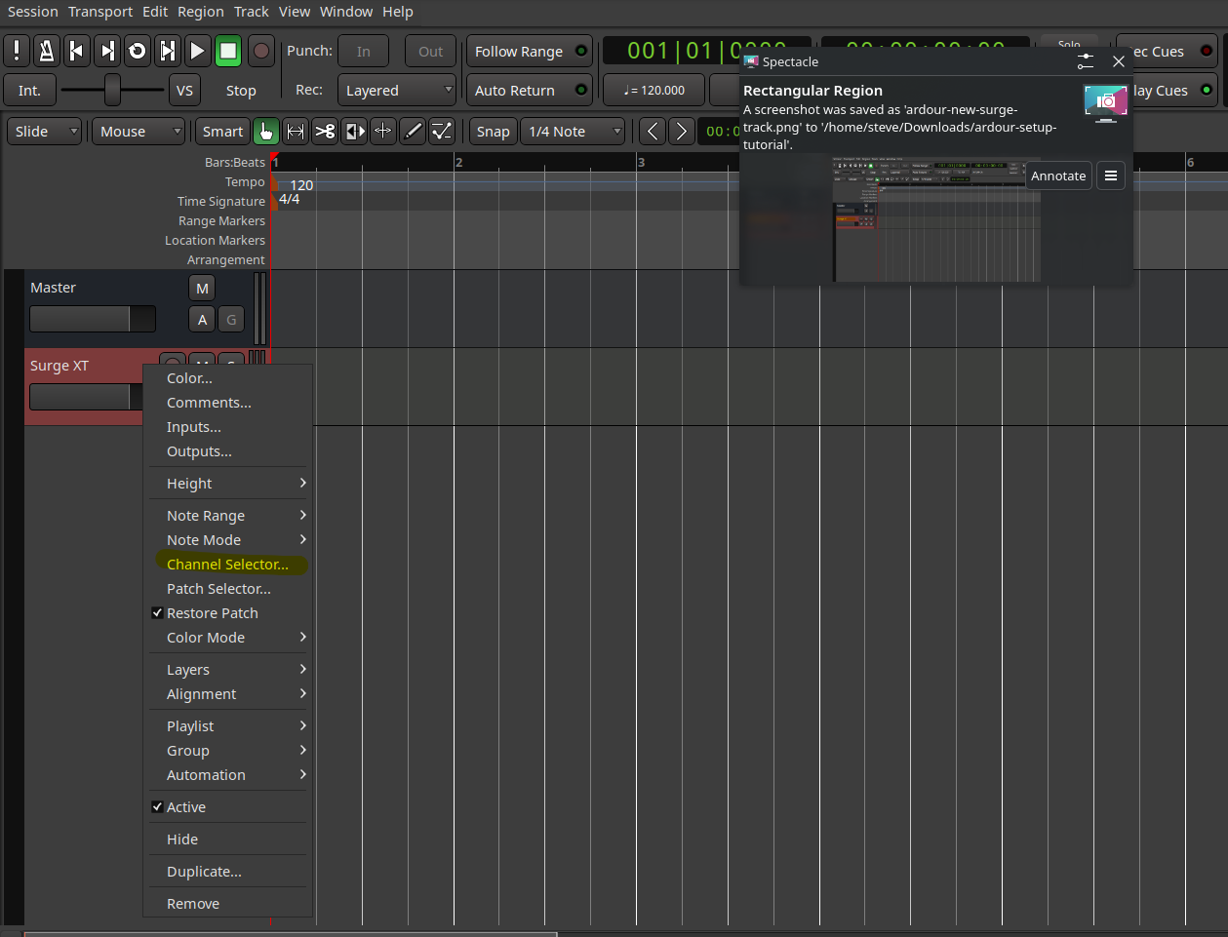Viewport: 1228px width, 937px height.
Task: Click the nudge backward arrow
Action: [653, 131]
